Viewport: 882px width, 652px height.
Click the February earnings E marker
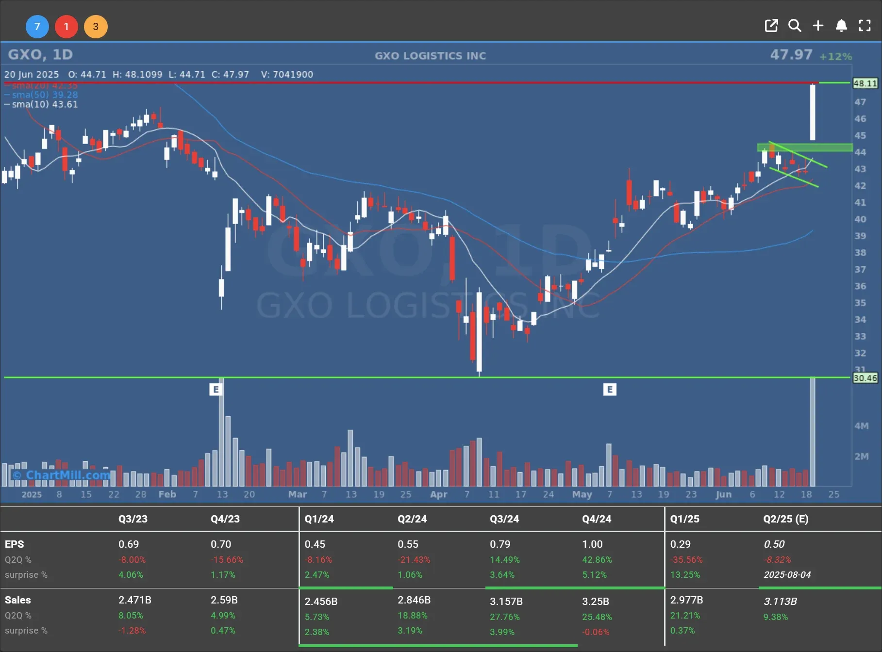point(216,389)
